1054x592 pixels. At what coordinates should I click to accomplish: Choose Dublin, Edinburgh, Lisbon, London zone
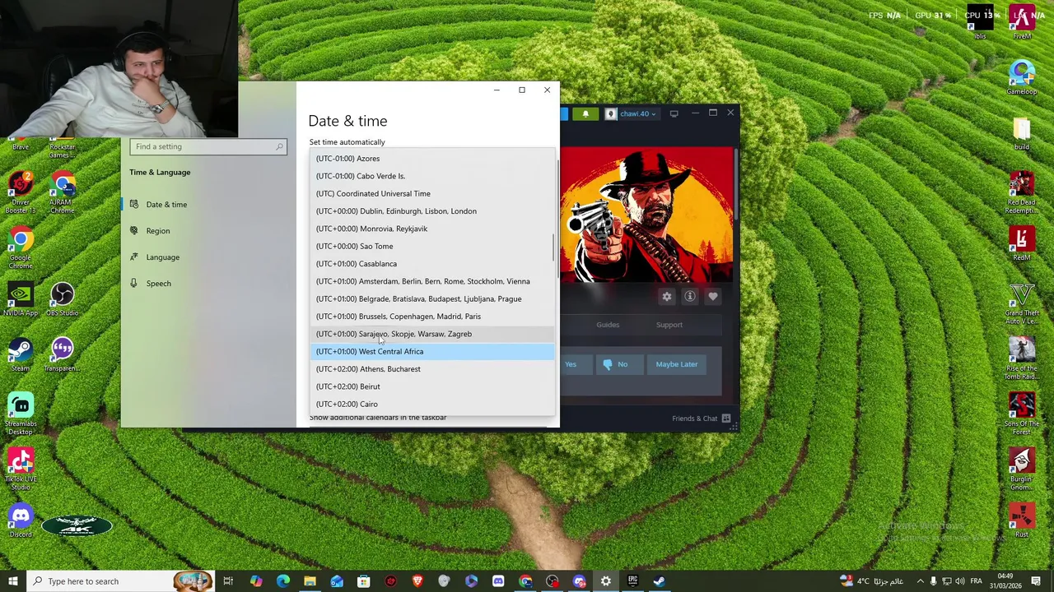(x=433, y=211)
